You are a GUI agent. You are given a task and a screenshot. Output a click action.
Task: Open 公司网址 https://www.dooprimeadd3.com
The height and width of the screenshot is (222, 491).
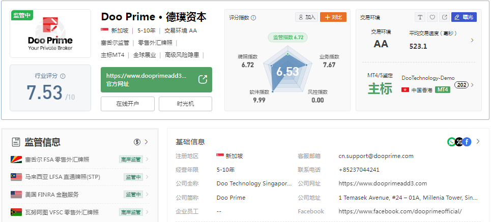pyautogui.click(x=383, y=183)
